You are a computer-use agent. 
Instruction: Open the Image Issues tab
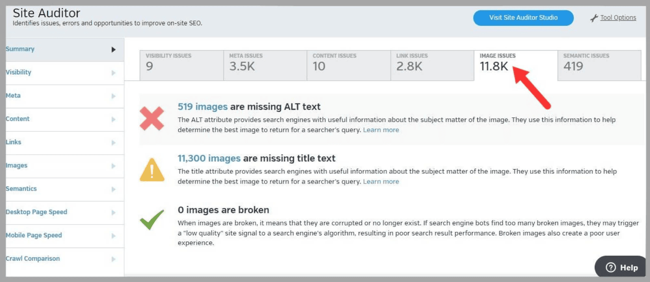click(x=515, y=65)
